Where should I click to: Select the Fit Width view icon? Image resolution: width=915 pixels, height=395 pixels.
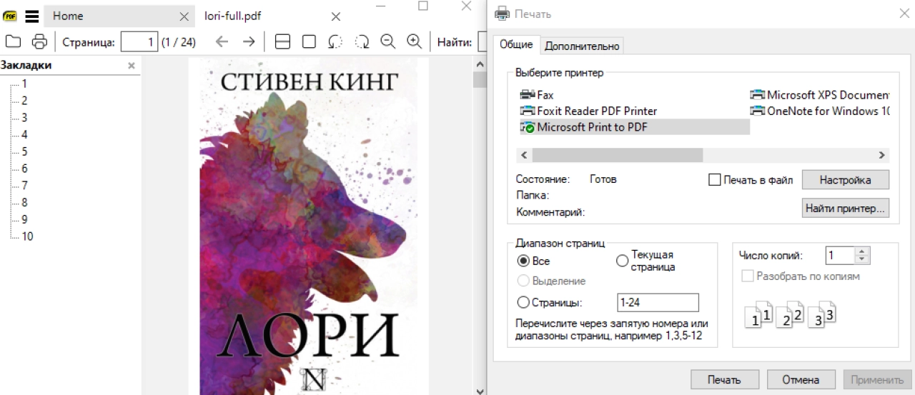click(x=282, y=41)
